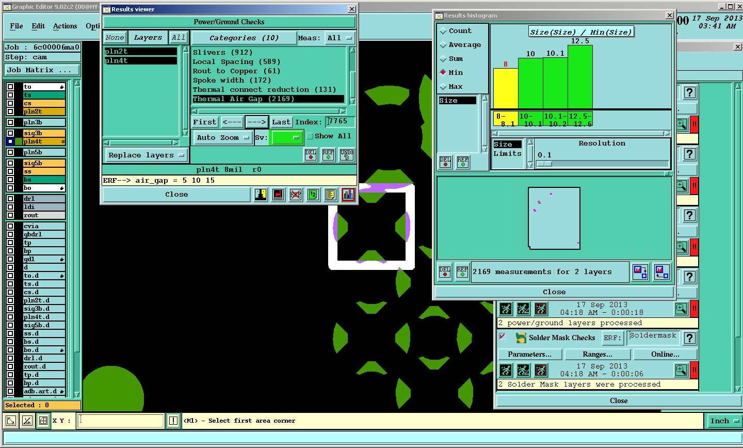Screen dimensions: 743x448
Task: Click the Online... button
Action: coord(665,354)
